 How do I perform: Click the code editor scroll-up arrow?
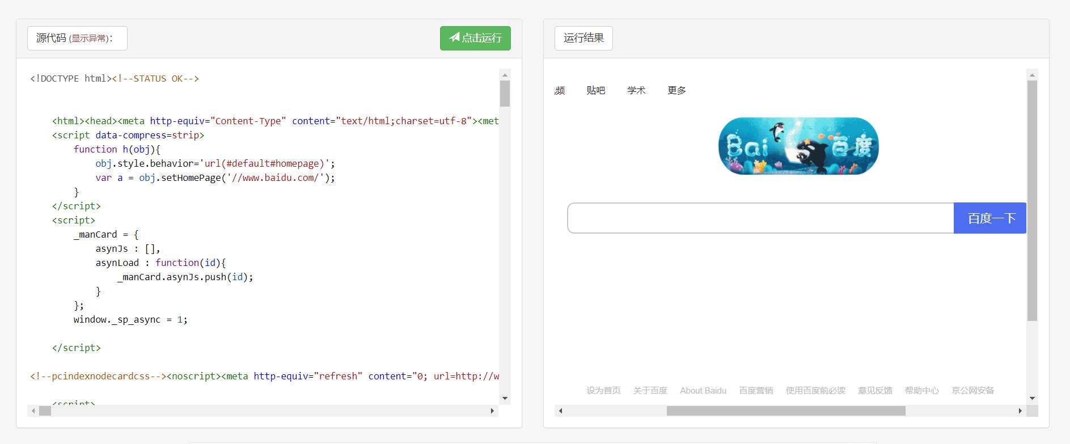click(x=505, y=75)
